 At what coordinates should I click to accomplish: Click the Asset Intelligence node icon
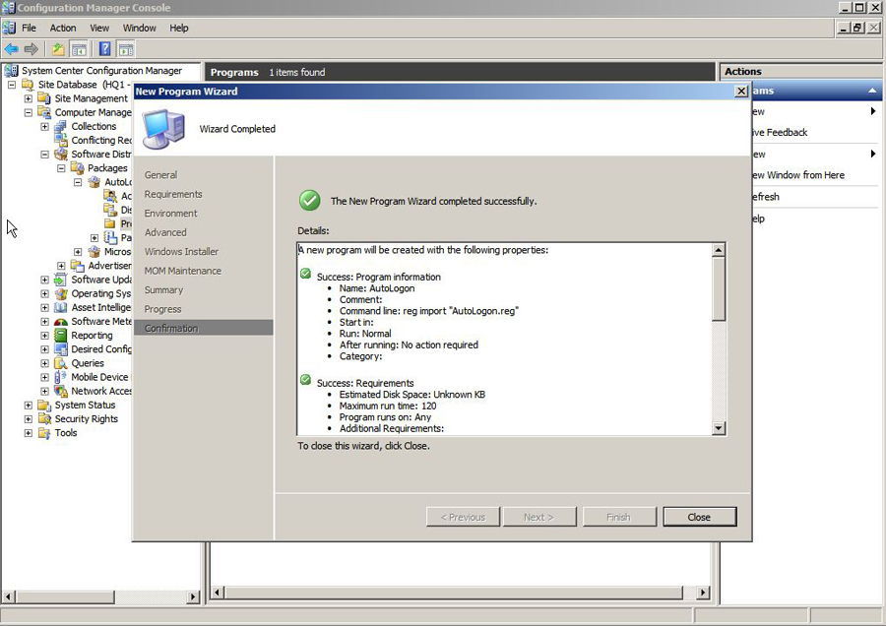[60, 307]
